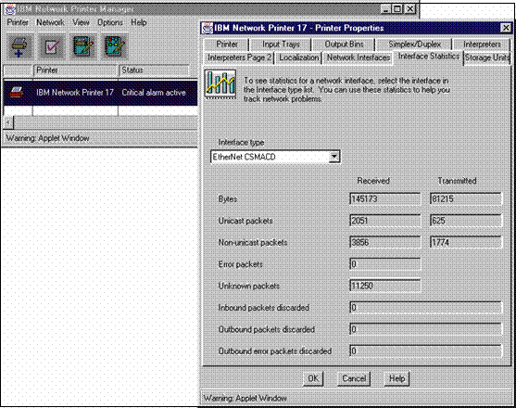
Task: Click Non-unicast packets Transmitted field 1774
Action: (466, 242)
